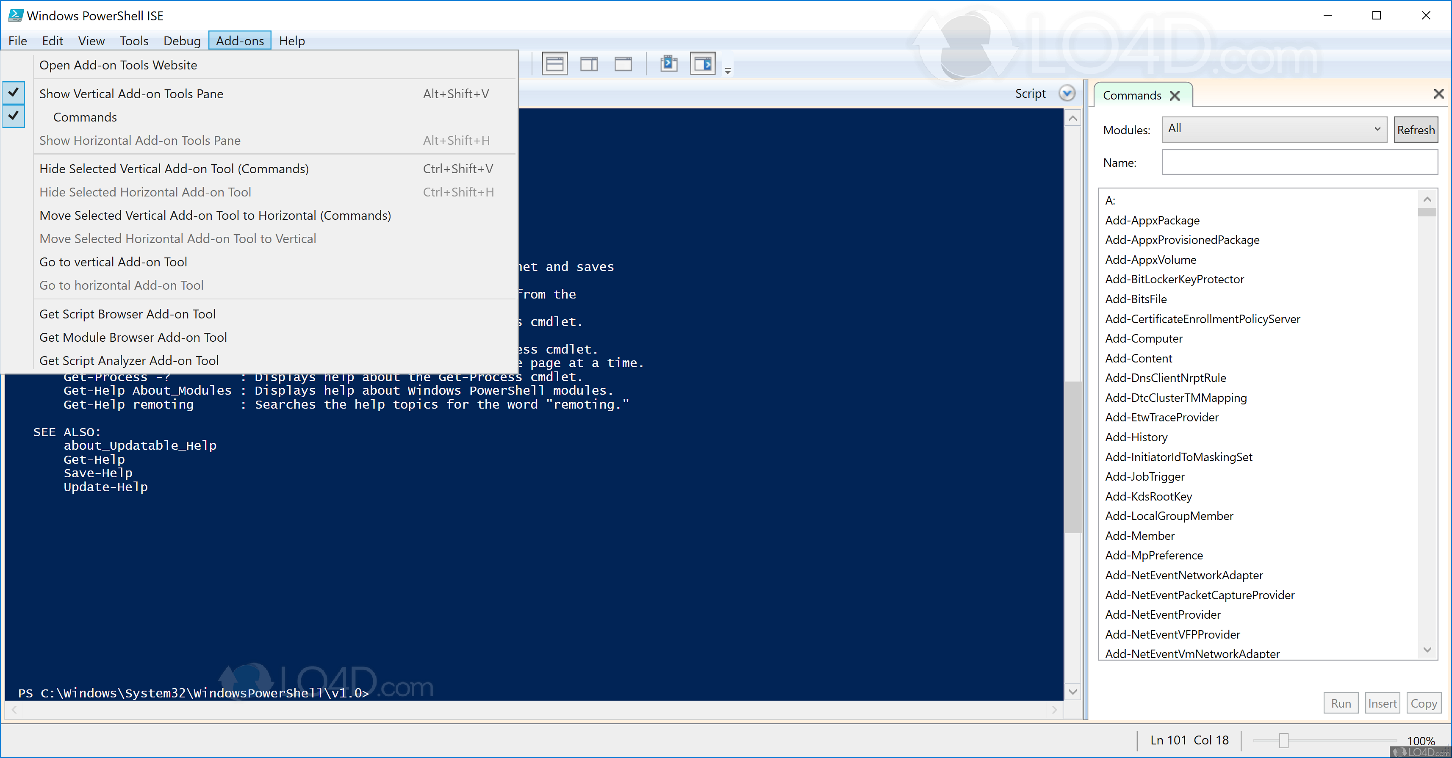
Task: Toggle Show Vertical Add-on Tools Pane
Action: coord(276,94)
